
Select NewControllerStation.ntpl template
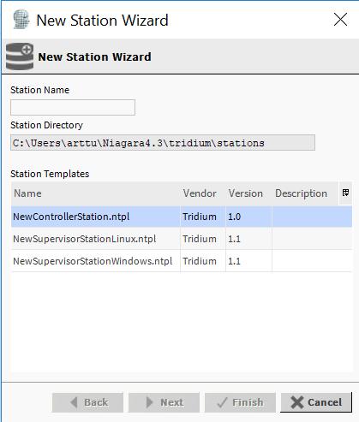pyautogui.click(x=182, y=217)
